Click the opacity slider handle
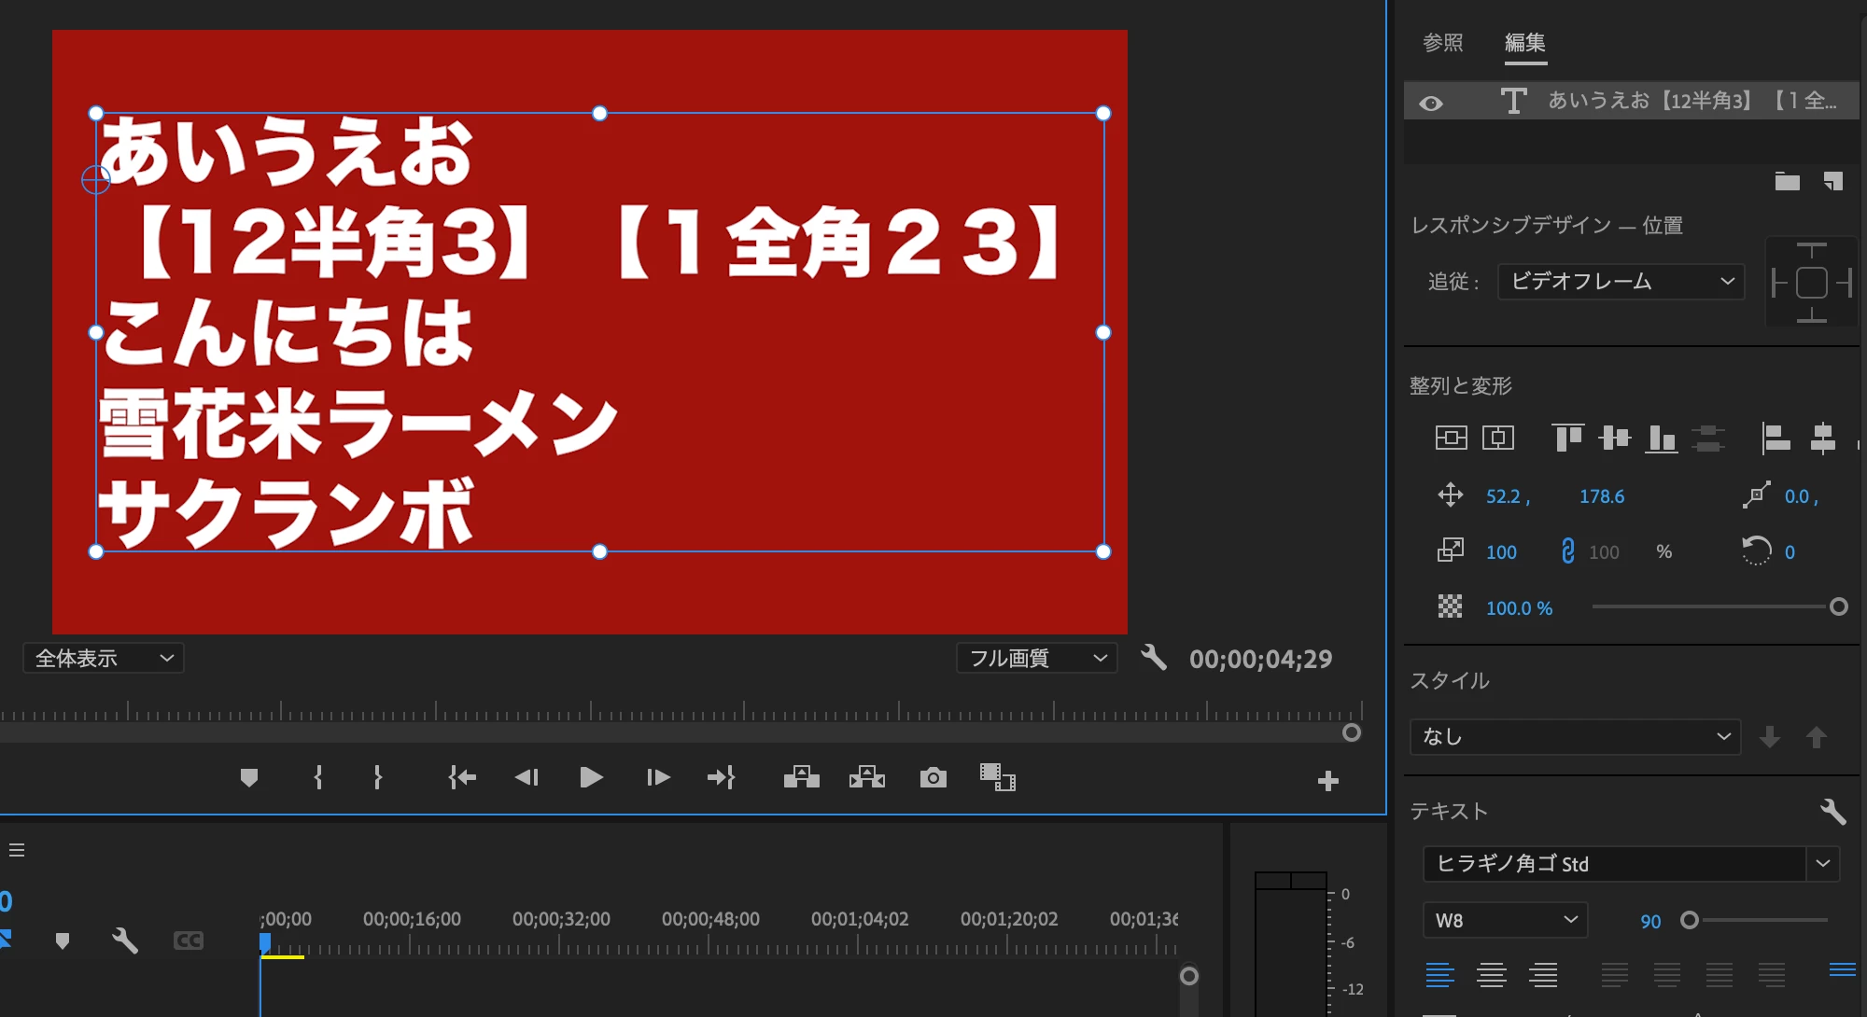The height and width of the screenshot is (1017, 1867). [1838, 607]
